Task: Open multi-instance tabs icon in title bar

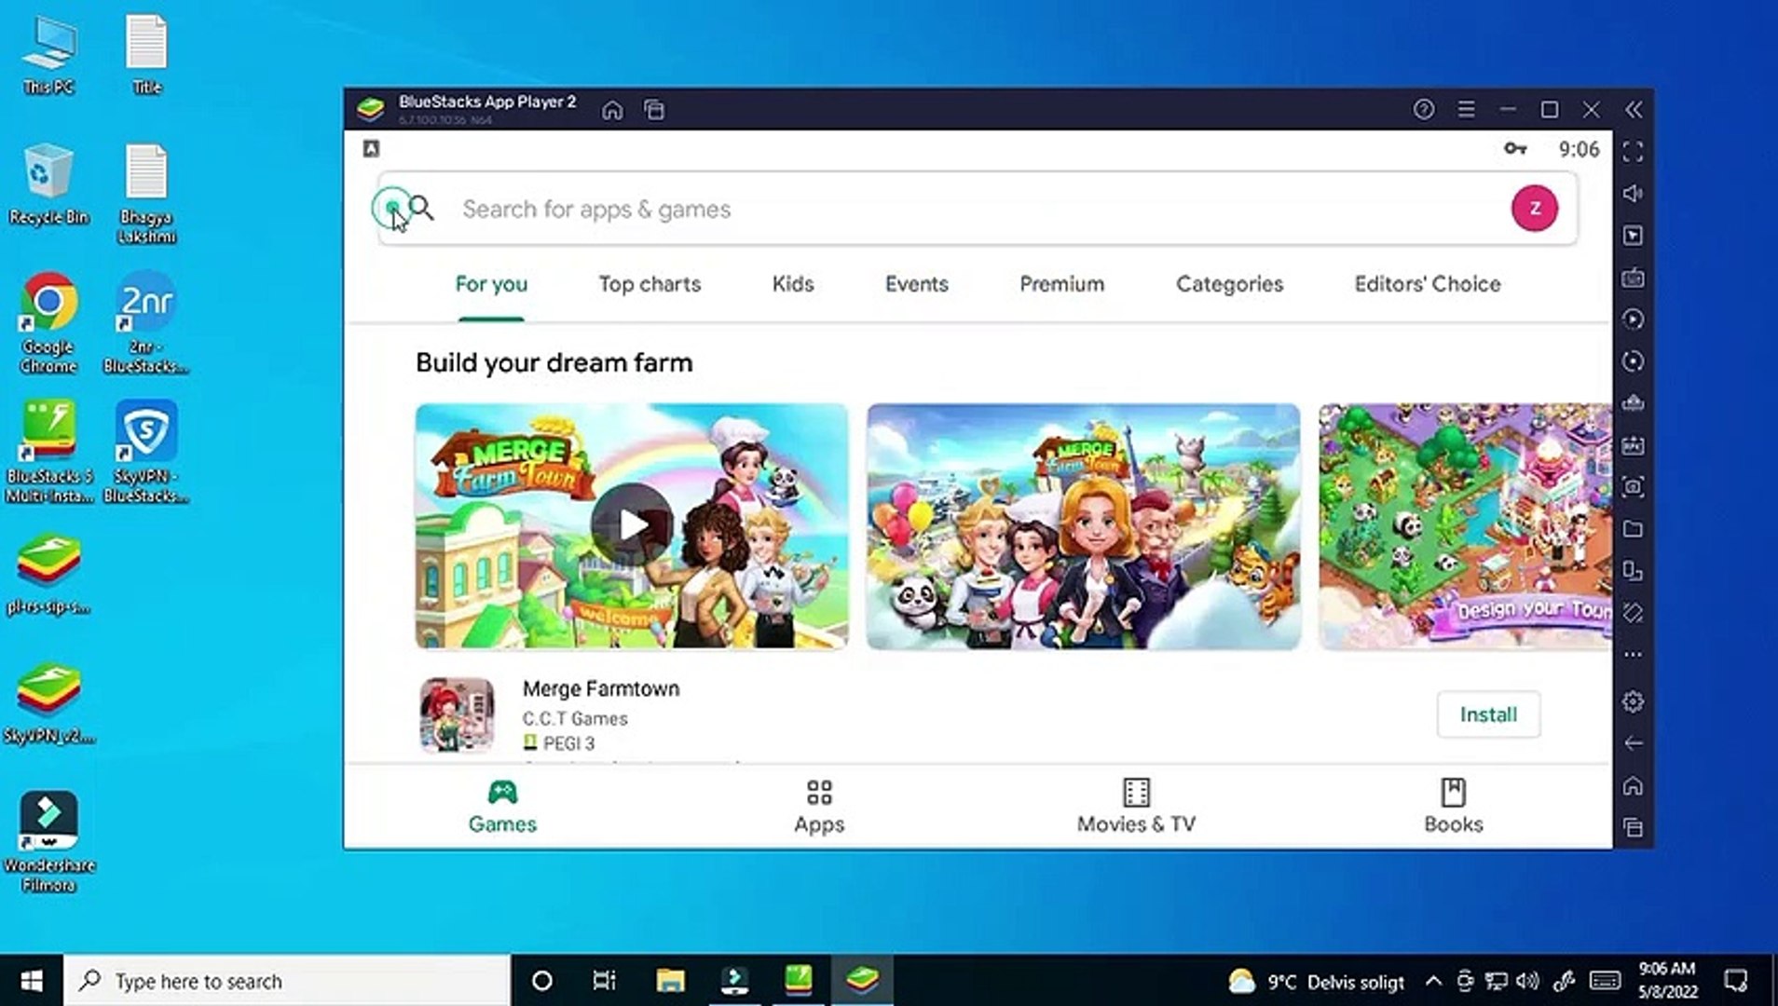Action: (x=654, y=110)
